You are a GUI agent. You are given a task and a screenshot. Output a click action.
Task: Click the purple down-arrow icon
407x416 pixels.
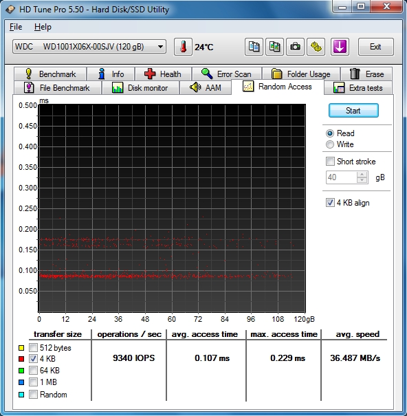tap(340, 47)
